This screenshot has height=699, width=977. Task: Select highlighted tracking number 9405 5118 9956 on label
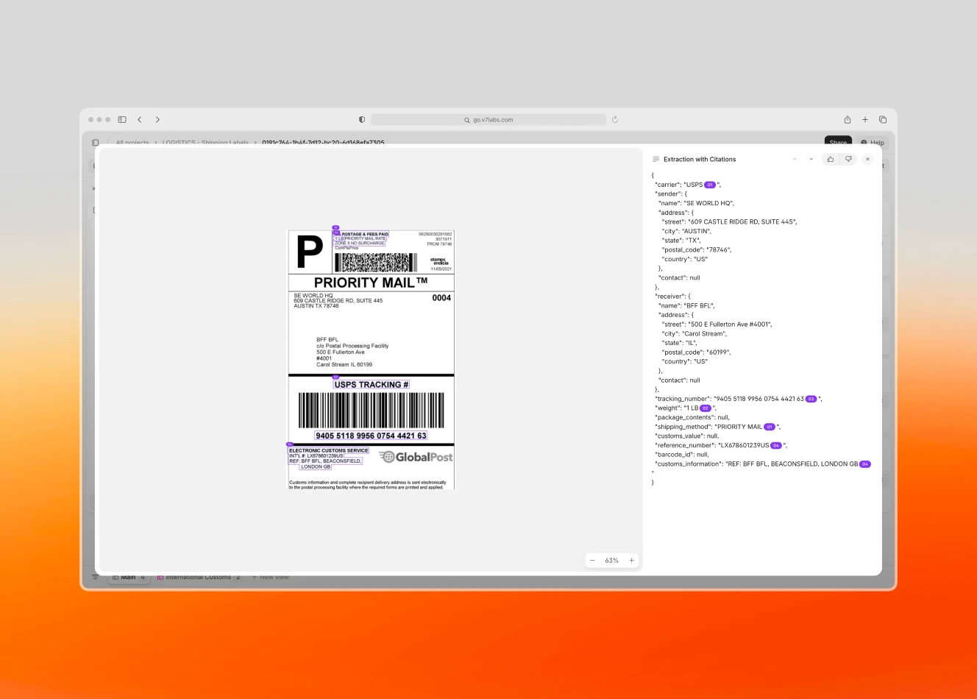tap(371, 436)
